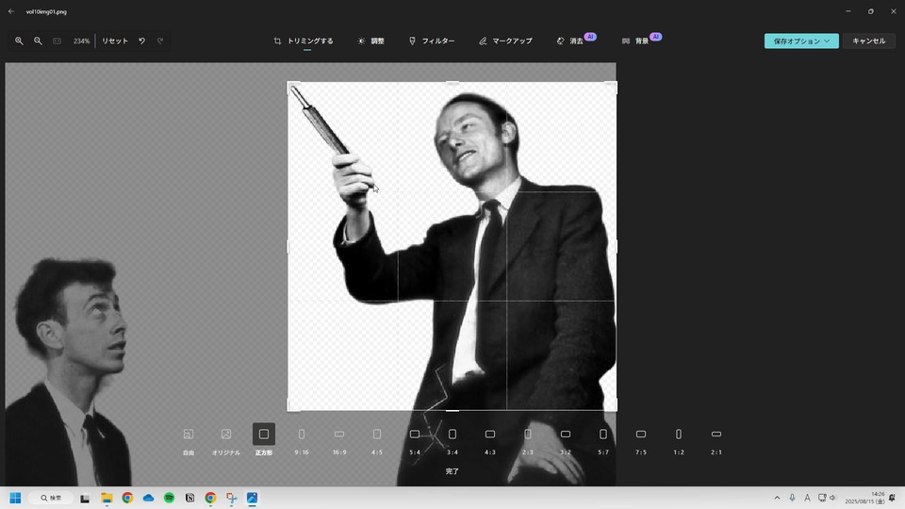This screenshot has height=509, width=905.
Task: Click the back arrow beside the file name
Action: [10, 11]
